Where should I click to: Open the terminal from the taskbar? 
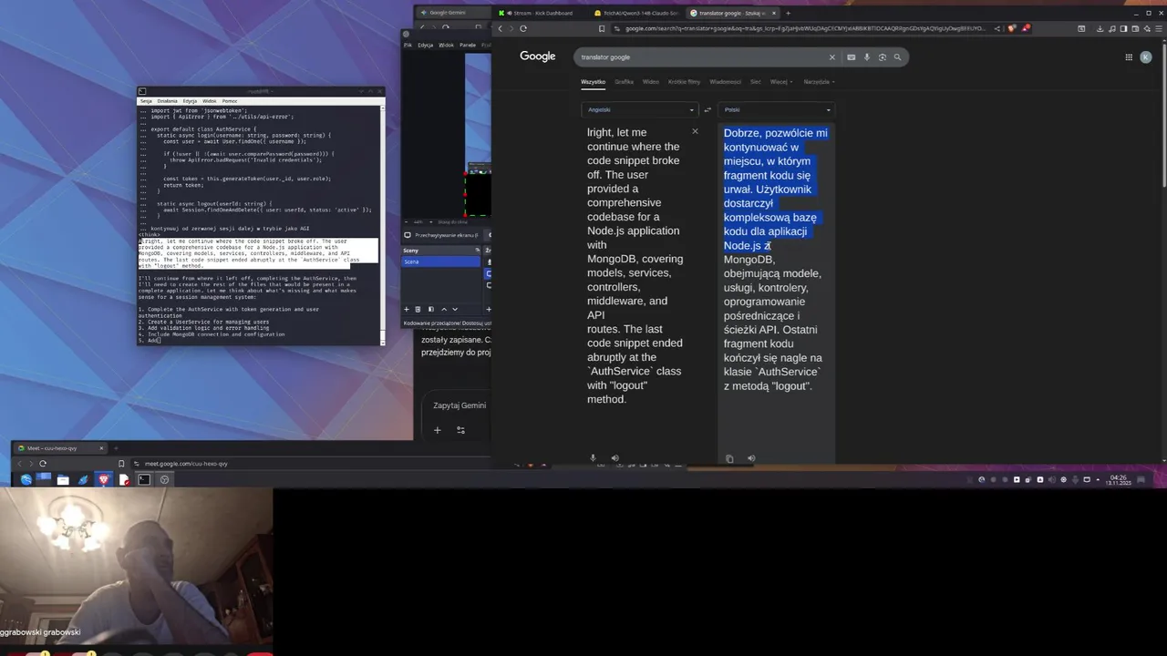144,479
